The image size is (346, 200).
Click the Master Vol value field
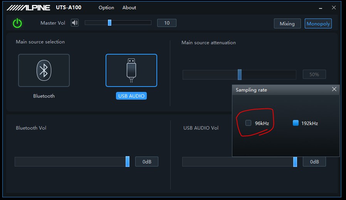(x=166, y=23)
